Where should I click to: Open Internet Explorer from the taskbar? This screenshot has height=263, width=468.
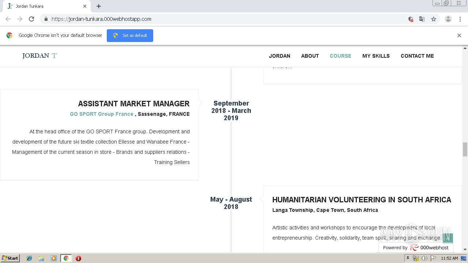29,258
